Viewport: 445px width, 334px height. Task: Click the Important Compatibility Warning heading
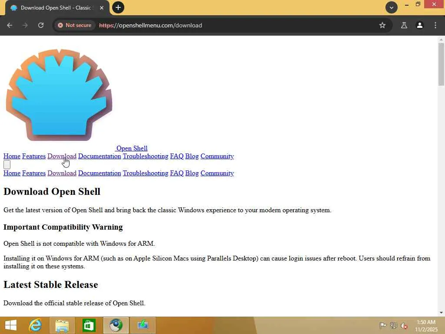63,227
